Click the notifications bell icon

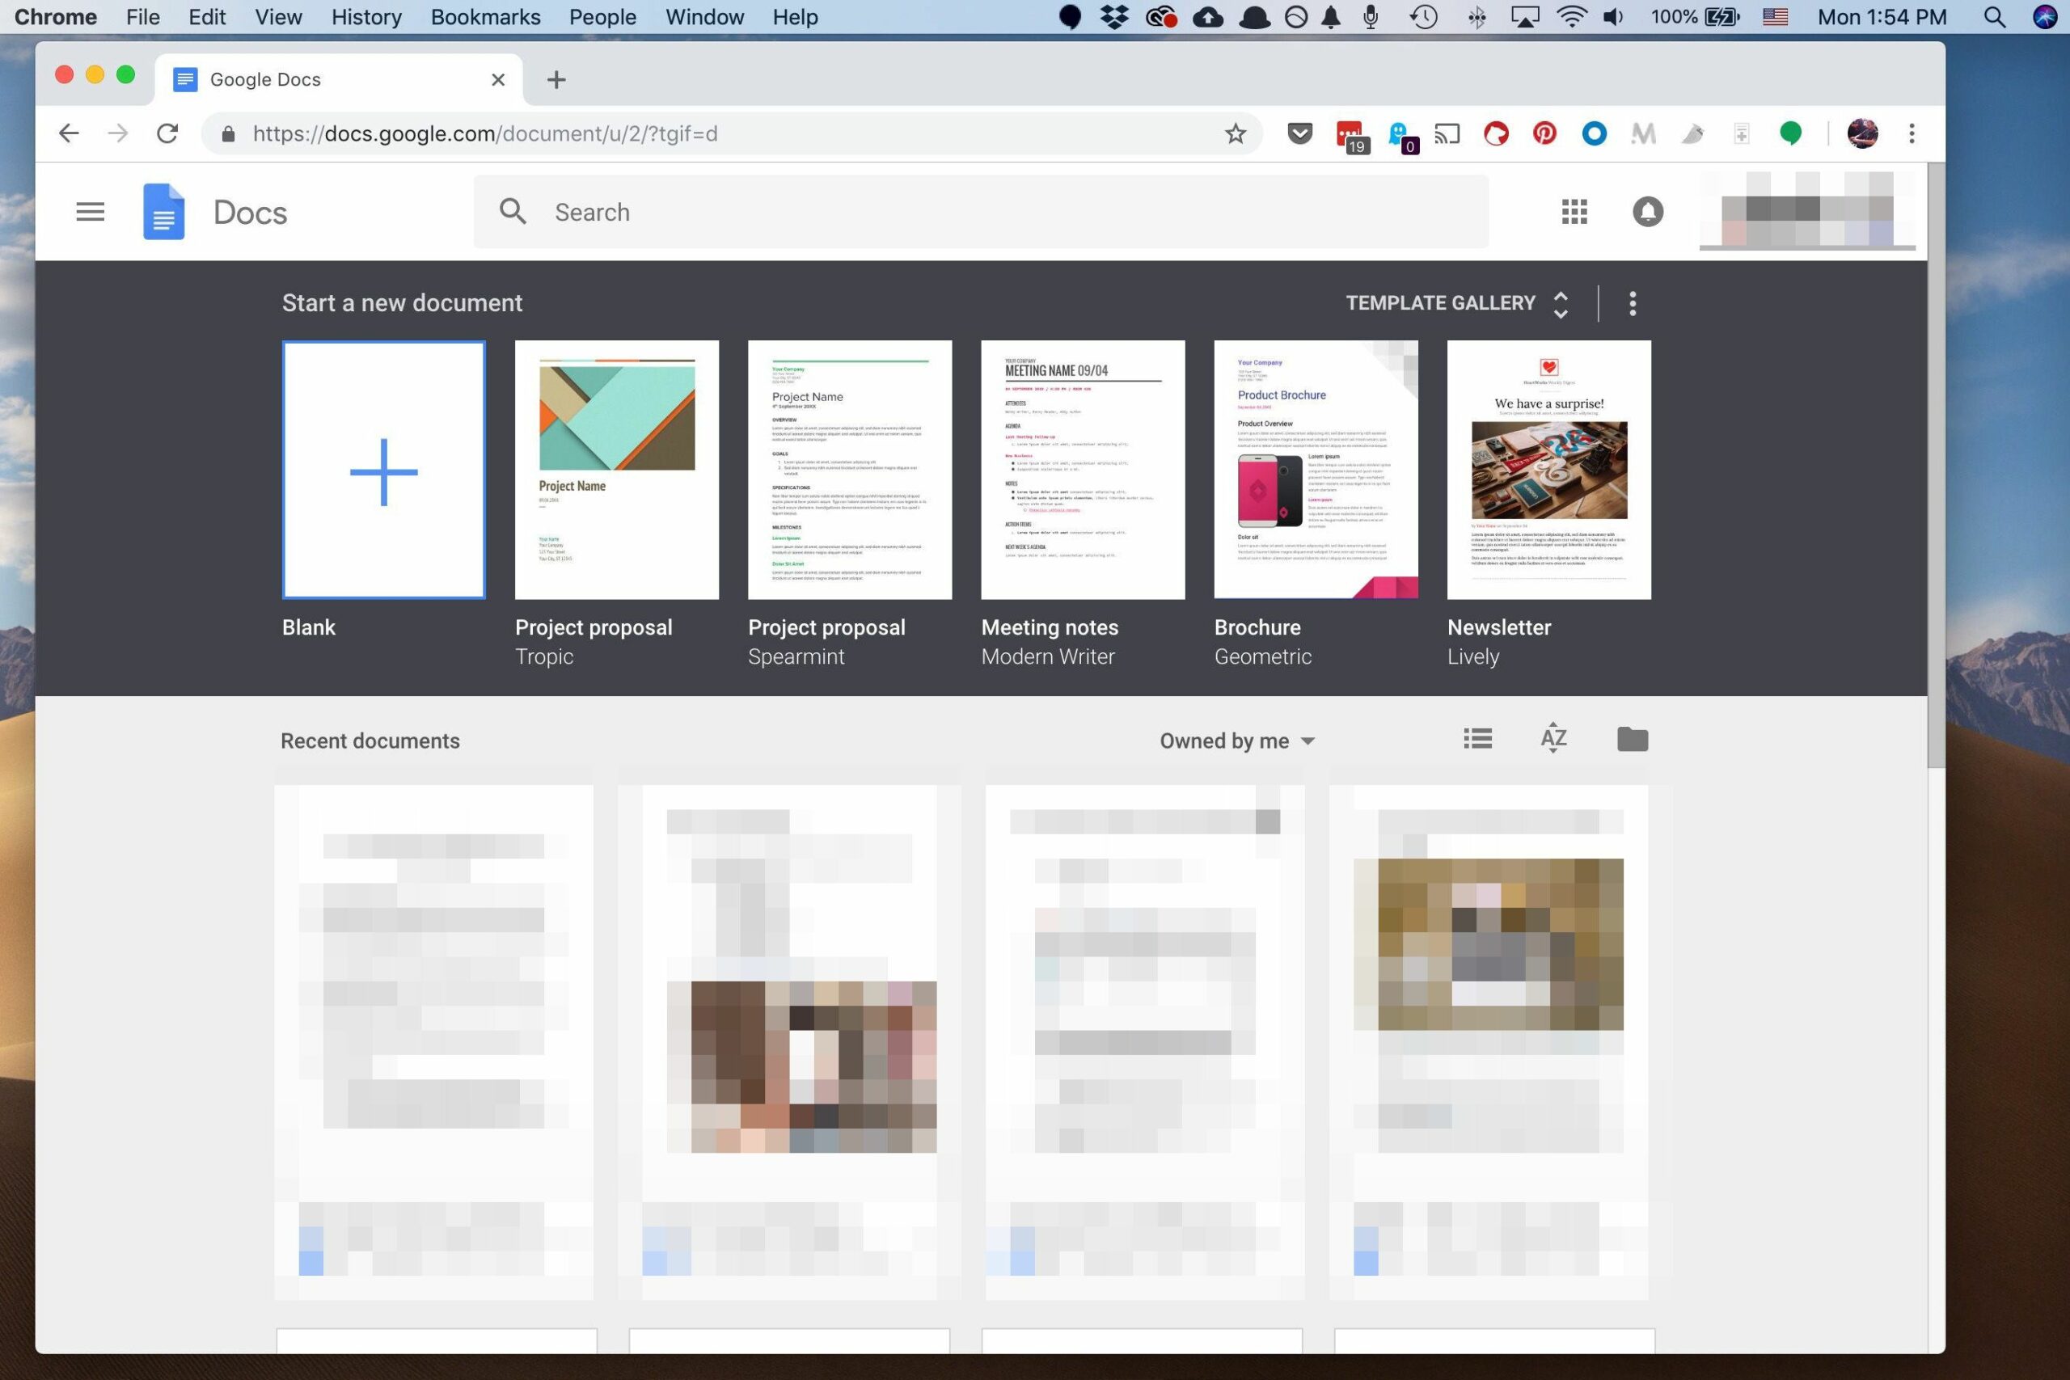1648,211
